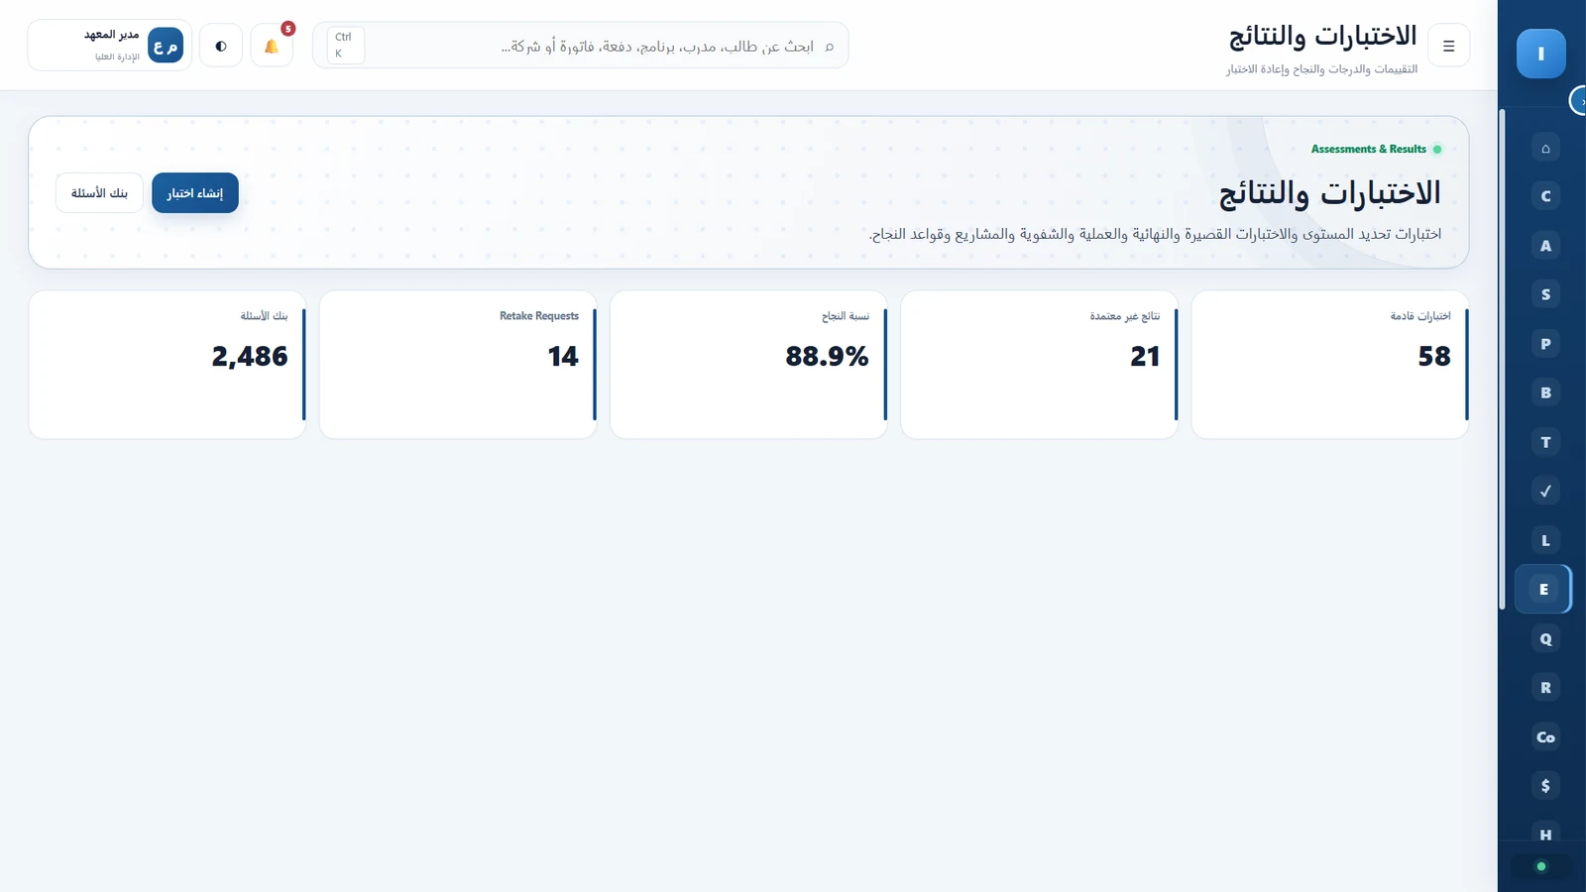Open sidebar item labeled B
This screenshot has height=892, width=1586.
[1545, 392]
